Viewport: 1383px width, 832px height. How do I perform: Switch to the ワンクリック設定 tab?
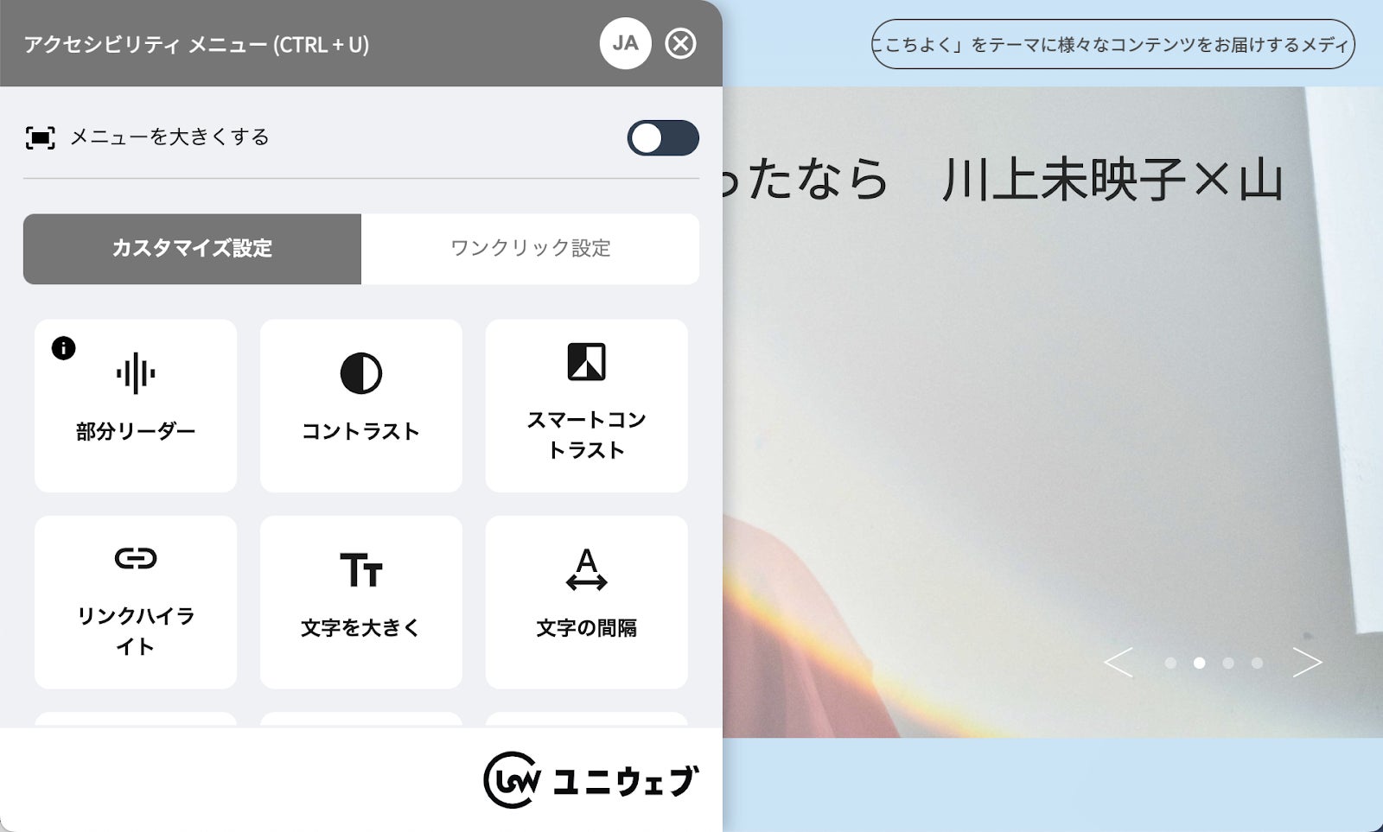[x=530, y=249]
